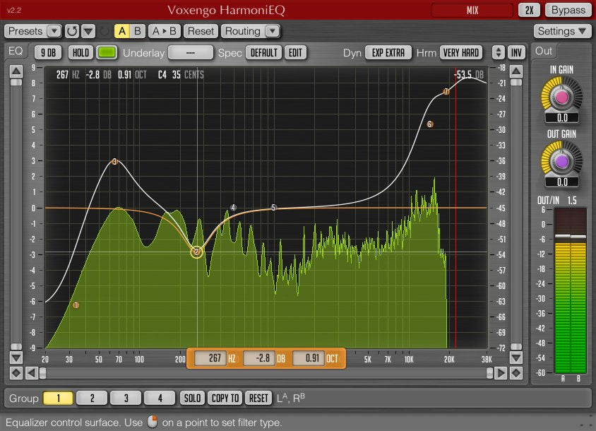Screen dimensions: 596x431
Task: Open the Routing dropdown
Action: click(251, 31)
